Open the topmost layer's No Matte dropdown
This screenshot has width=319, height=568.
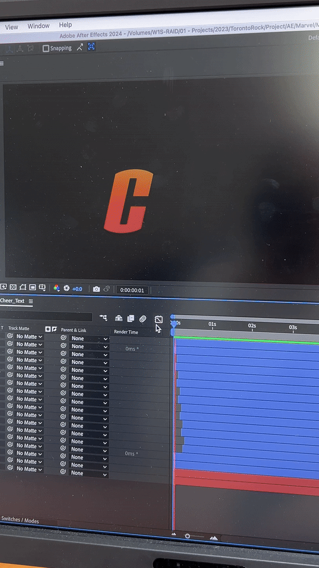click(29, 336)
